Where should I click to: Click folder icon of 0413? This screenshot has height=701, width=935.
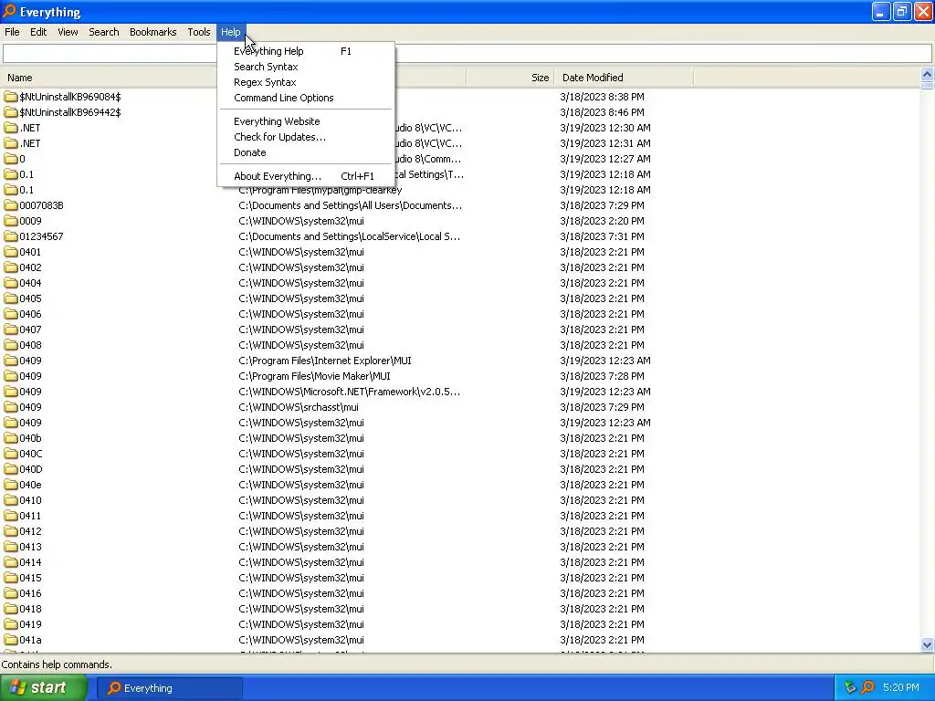[11, 547]
